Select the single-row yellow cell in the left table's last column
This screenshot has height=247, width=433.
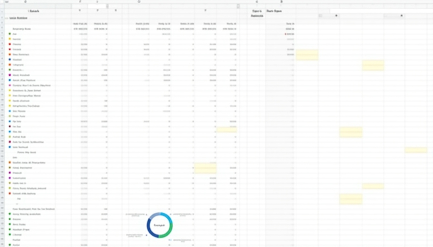coord(227,130)
